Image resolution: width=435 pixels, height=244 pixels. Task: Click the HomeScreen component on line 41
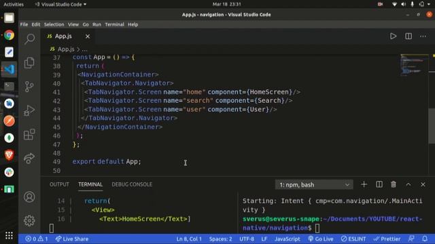[x=269, y=92]
